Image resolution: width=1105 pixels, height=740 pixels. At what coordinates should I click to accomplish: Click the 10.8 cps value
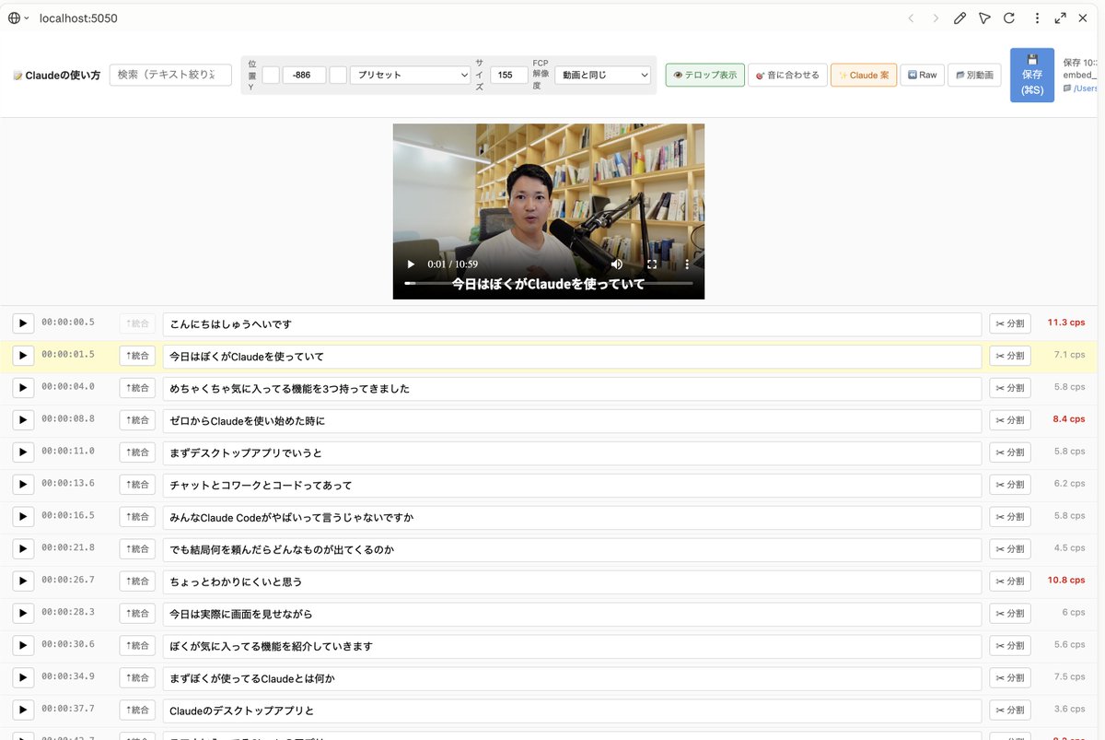click(1065, 581)
